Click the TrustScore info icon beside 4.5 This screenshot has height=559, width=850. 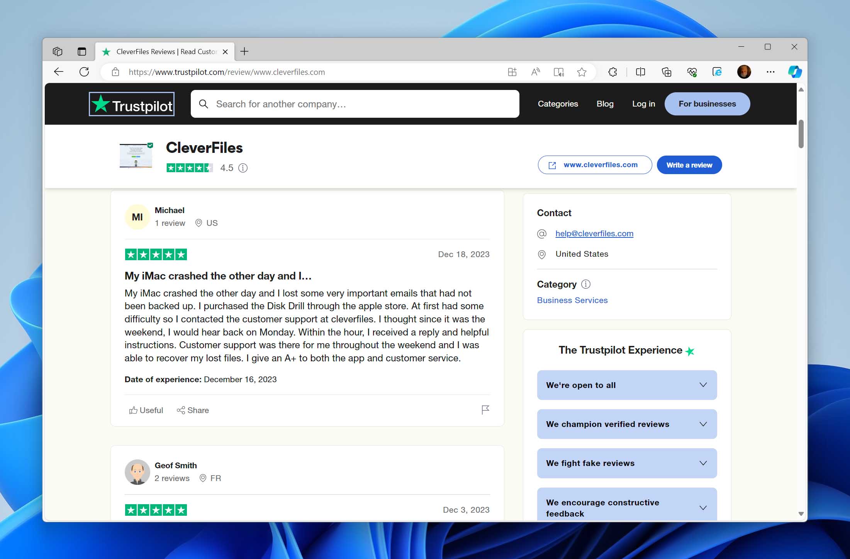[x=243, y=168]
